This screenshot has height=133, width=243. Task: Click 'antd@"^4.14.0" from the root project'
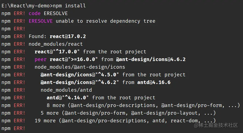point(101,98)
